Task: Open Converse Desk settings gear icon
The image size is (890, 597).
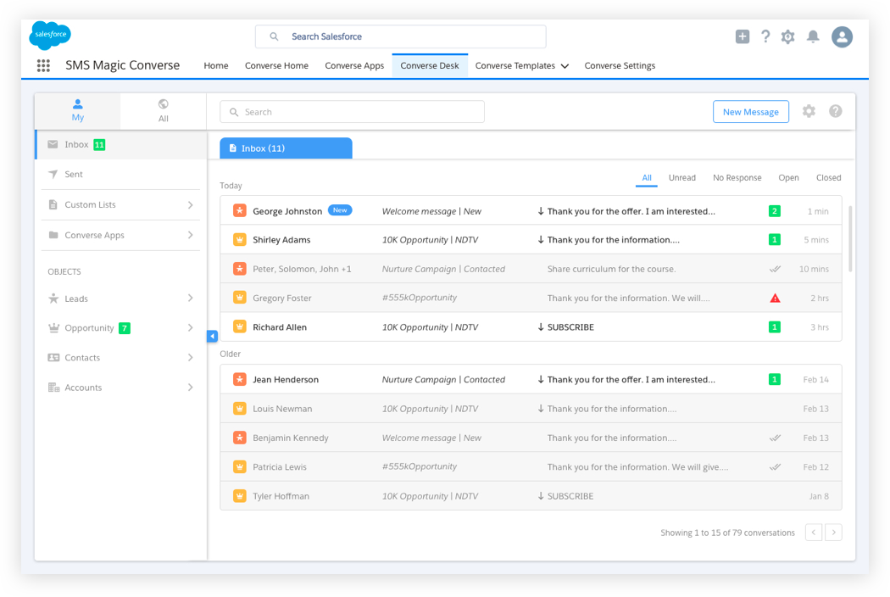Action: [x=809, y=111]
